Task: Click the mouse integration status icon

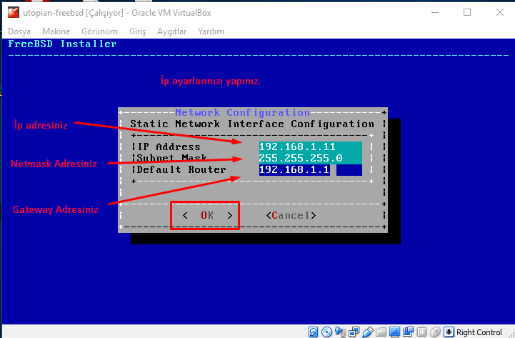Action: [x=435, y=332]
